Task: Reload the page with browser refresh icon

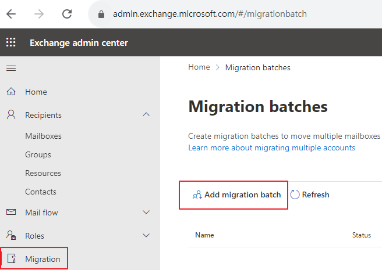Action: tap(67, 14)
